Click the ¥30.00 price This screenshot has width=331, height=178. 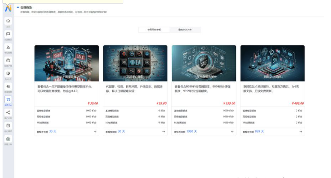[x=93, y=103]
